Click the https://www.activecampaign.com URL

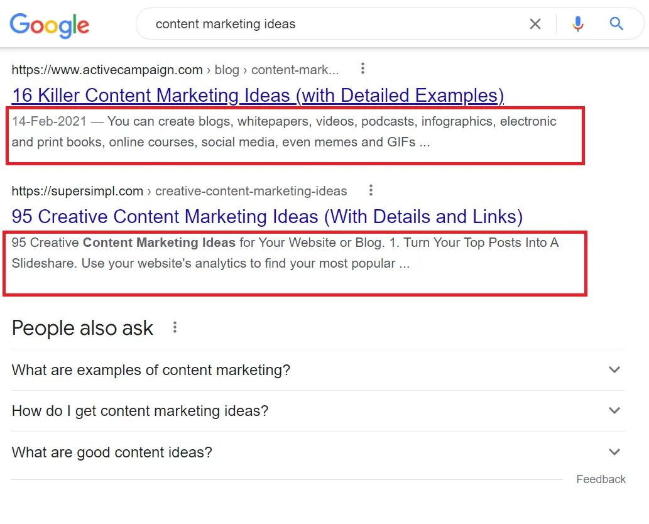107,70
